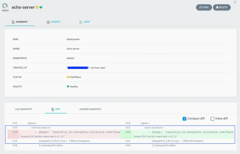Switch to the LOGS tab
Viewport: 240px width, 154px height.
tap(84, 22)
